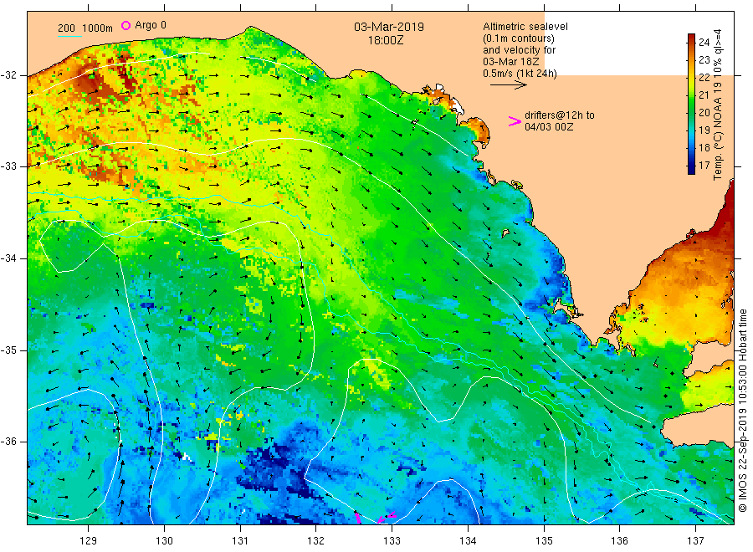Click the latitude label -35
Screen dimensions: 753x552
(8, 350)
